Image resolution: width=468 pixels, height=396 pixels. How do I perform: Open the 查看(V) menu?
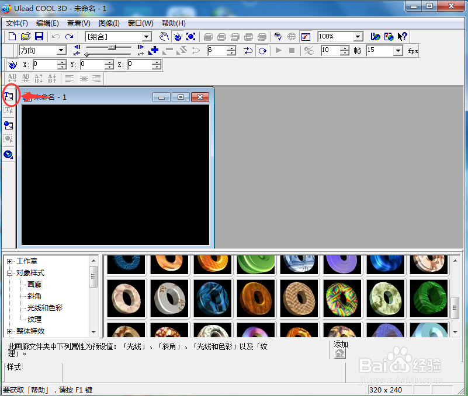(x=79, y=23)
